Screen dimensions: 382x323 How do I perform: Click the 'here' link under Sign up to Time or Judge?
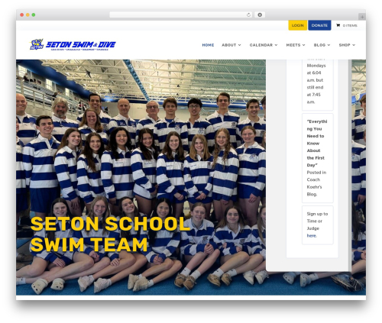312,236
